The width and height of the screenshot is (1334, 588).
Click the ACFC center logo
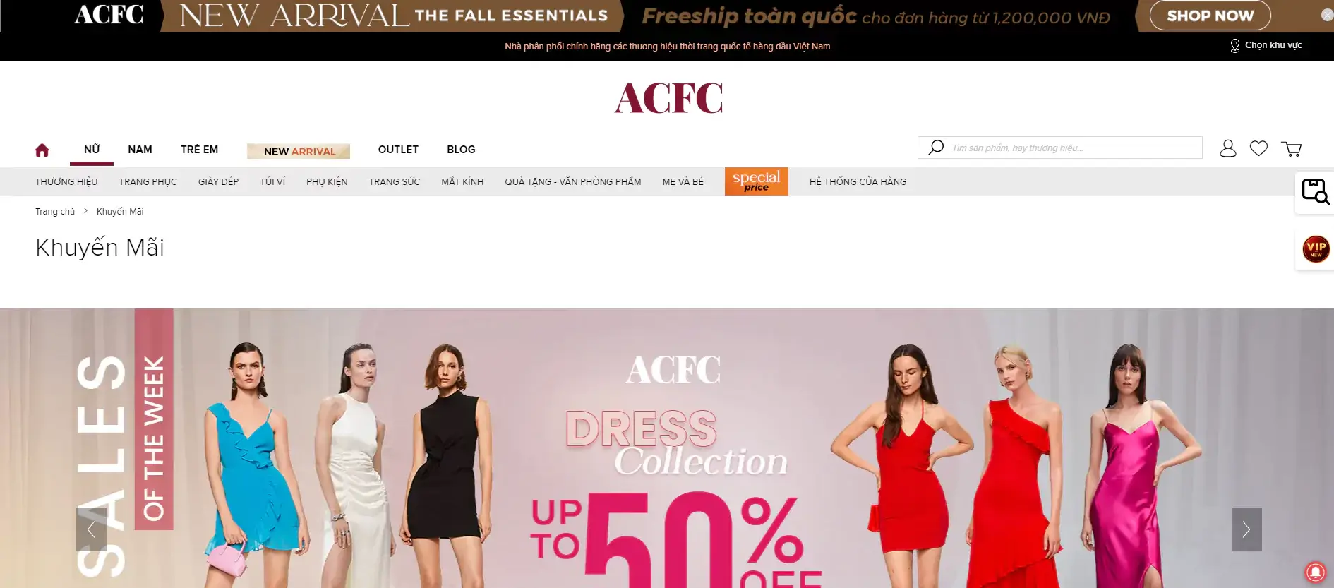(668, 98)
